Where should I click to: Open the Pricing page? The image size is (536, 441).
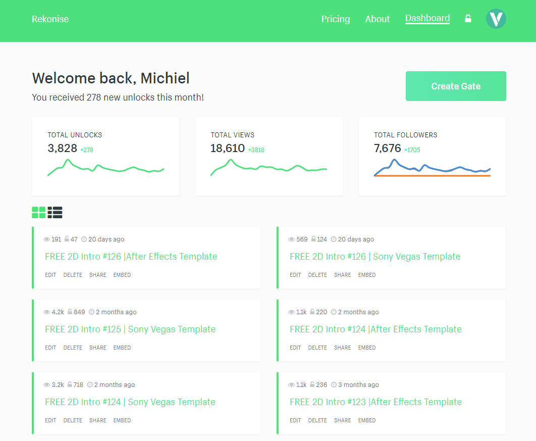(x=335, y=19)
